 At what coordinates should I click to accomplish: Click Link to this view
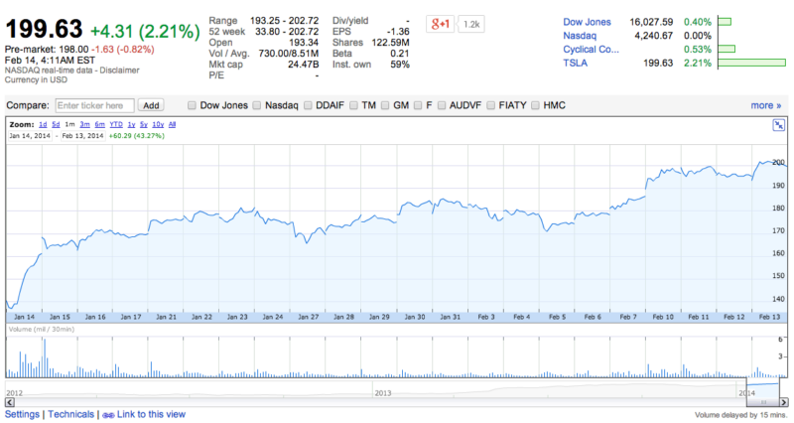[151, 414]
